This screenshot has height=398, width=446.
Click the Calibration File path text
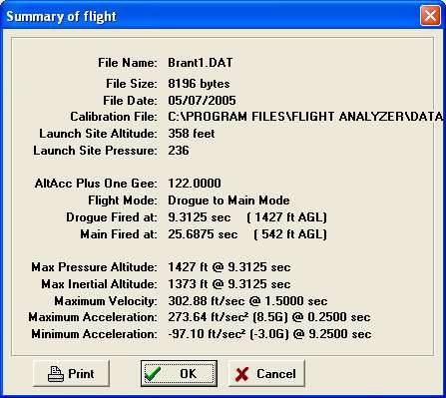(x=305, y=117)
